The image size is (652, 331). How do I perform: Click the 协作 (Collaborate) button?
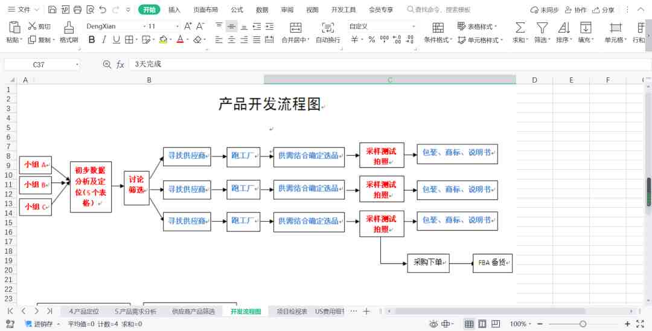pyautogui.click(x=575, y=10)
